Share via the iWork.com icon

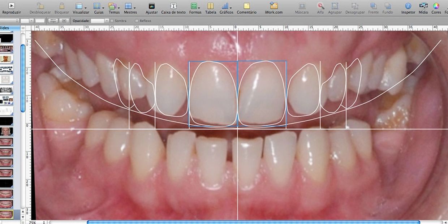pos(274,6)
